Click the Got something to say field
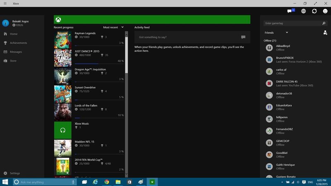The image size is (331, 186). [192, 37]
